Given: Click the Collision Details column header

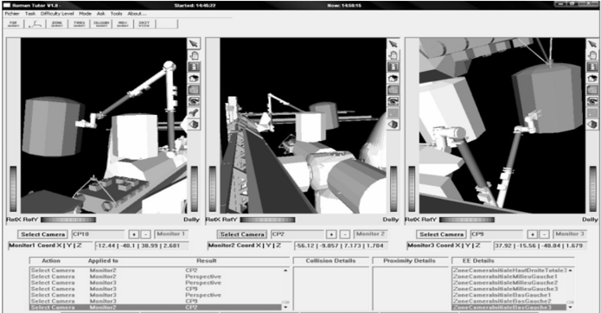Looking at the screenshot, I should click(x=330, y=260).
